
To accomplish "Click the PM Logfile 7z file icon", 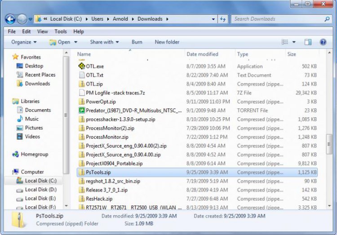I will 82,93.
